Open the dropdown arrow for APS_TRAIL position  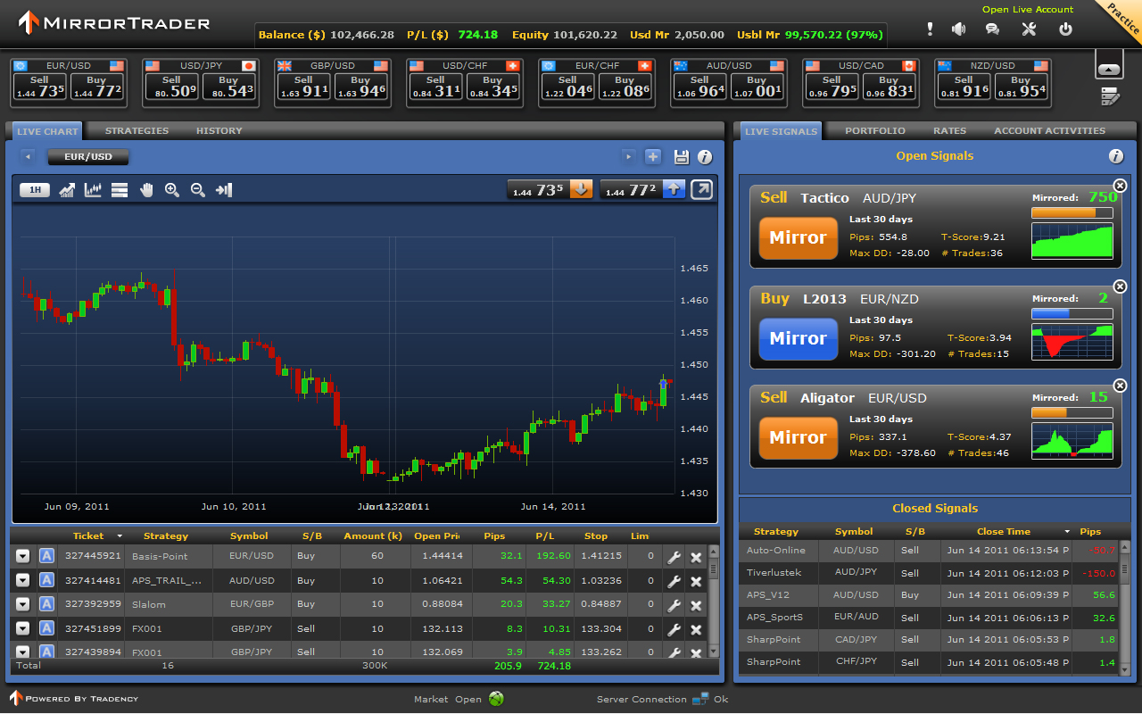(x=23, y=580)
